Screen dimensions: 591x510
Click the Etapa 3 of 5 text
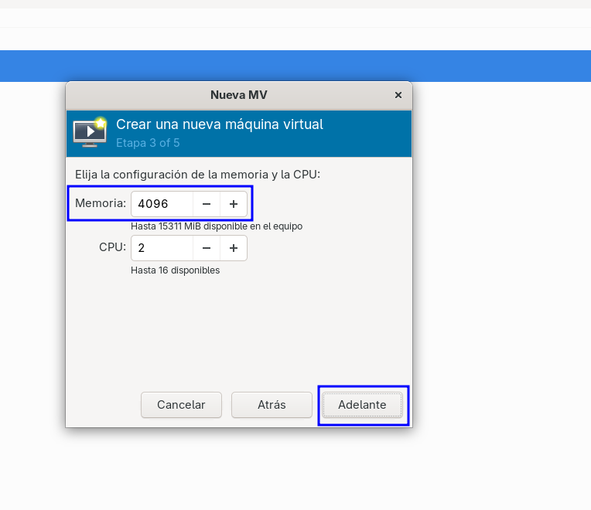(148, 143)
